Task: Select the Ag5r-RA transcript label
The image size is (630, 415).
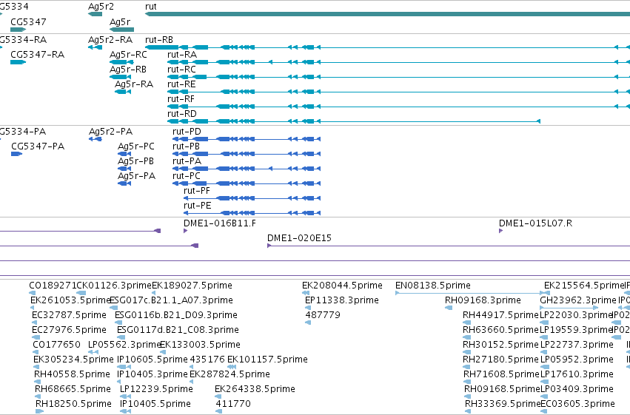Action: pyautogui.click(x=134, y=84)
